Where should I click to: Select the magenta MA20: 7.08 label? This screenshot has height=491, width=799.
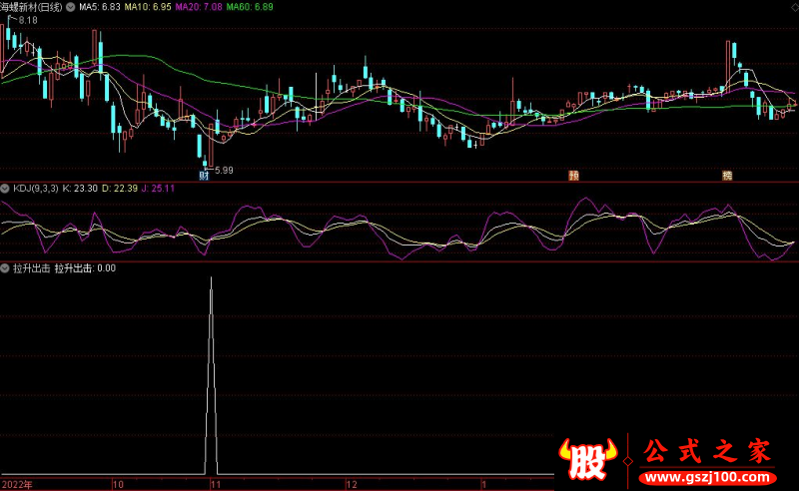(x=200, y=7)
